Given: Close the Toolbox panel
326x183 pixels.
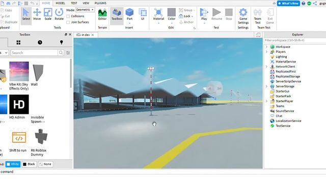Looking at the screenshot, I should pyautogui.click(x=70, y=35).
